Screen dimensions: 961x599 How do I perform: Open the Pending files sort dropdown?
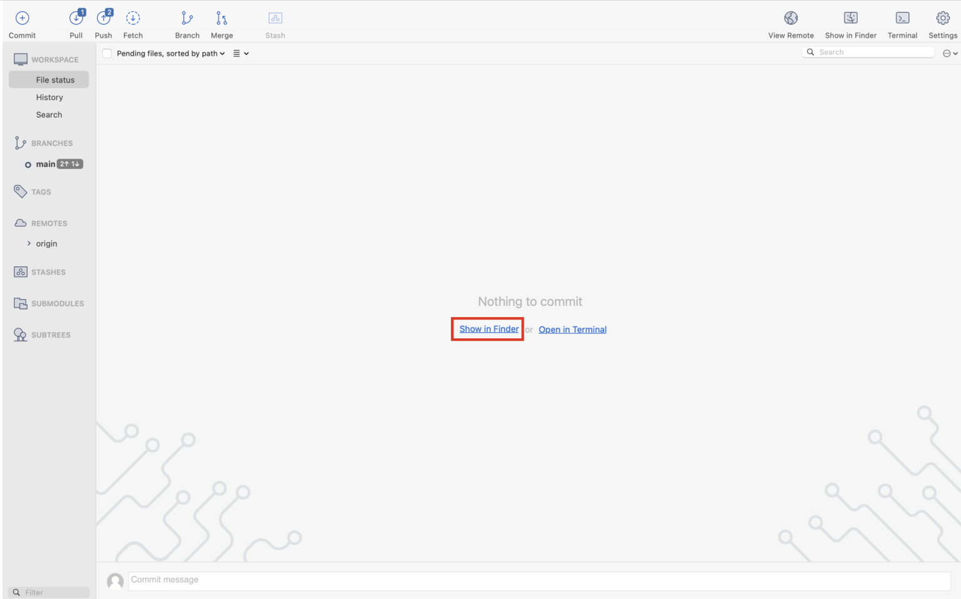[170, 54]
